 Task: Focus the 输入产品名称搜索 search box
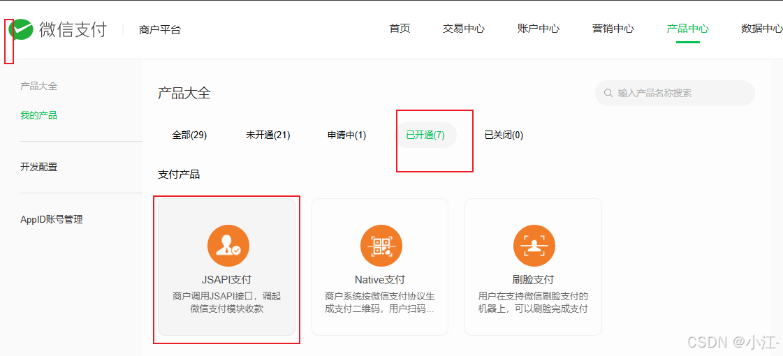click(675, 94)
